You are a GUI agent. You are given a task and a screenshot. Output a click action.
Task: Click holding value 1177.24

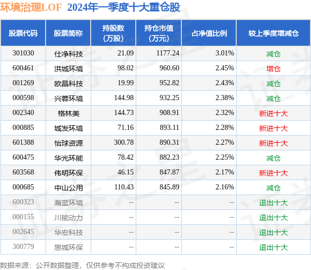[x=168, y=53]
